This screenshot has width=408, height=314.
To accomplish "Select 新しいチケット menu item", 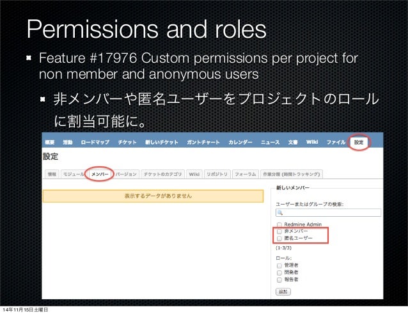I will coord(162,143).
